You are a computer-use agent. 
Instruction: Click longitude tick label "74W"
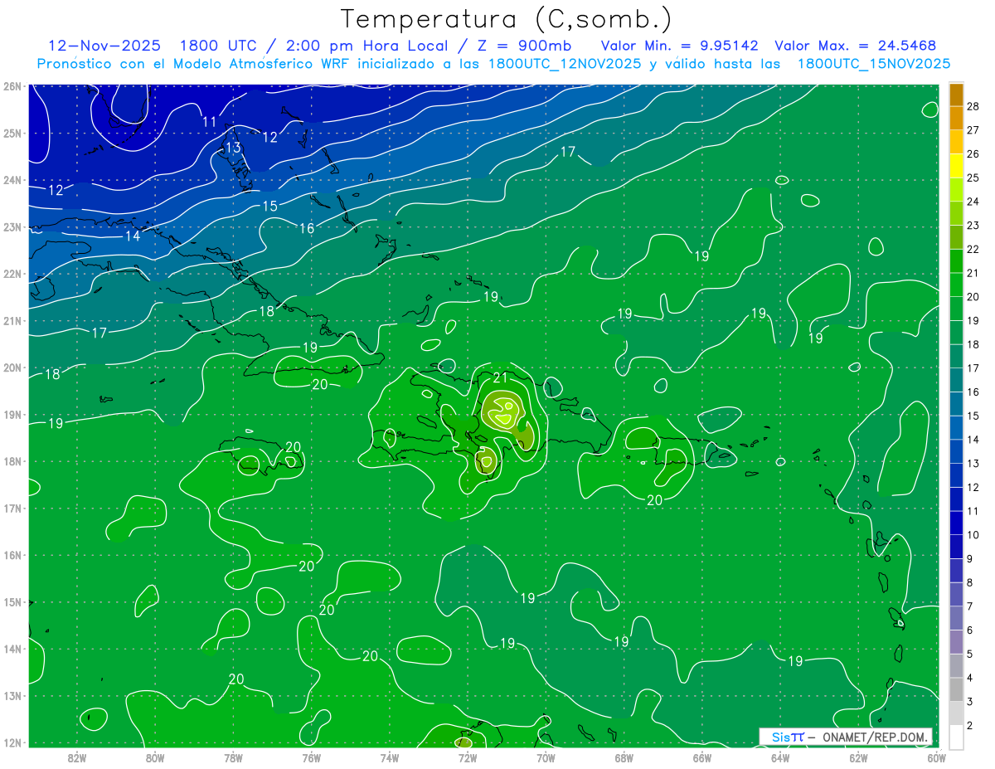tap(390, 757)
